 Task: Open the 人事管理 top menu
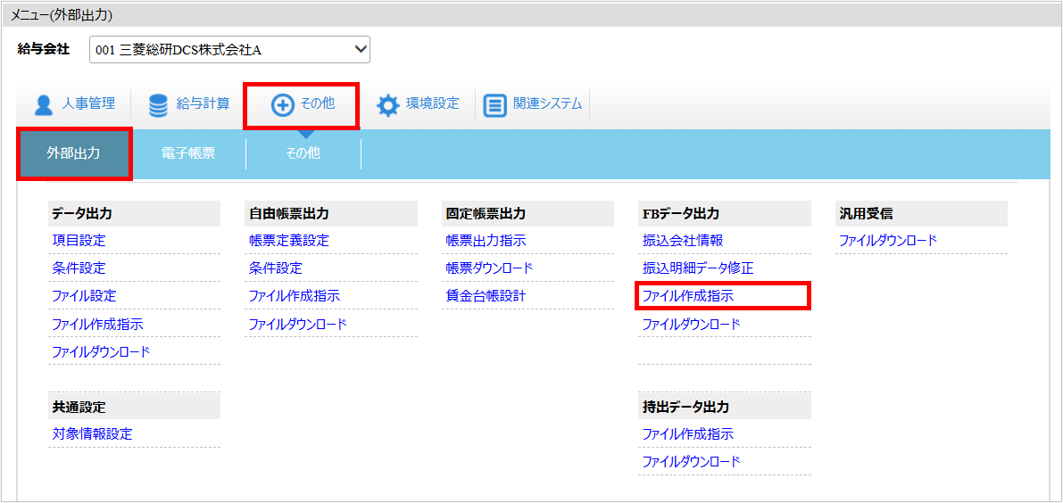pos(88,103)
